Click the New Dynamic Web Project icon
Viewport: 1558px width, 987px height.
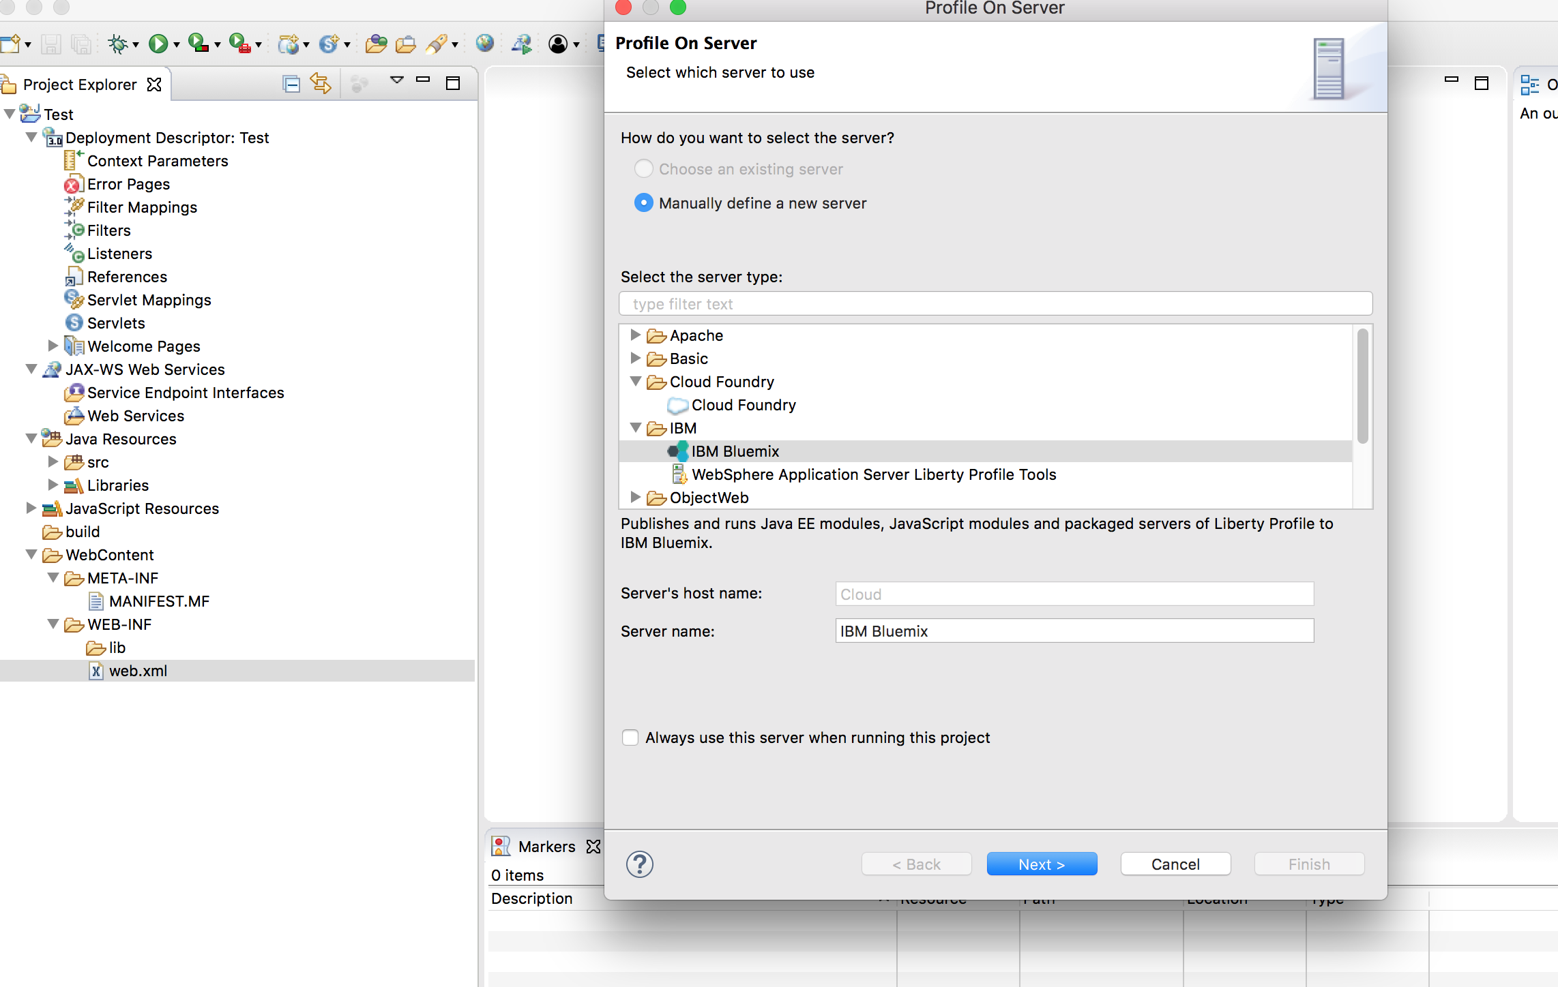click(x=289, y=44)
